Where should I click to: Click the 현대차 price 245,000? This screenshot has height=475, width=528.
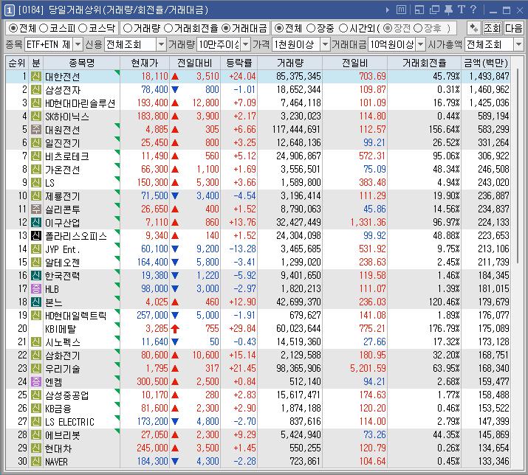pyautogui.click(x=152, y=448)
